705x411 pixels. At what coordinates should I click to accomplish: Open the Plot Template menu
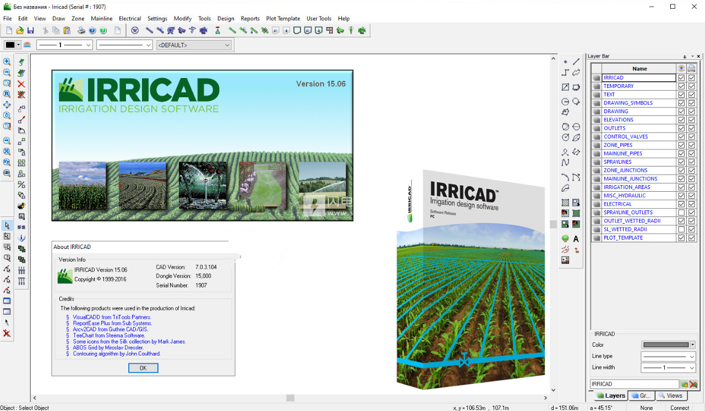pos(283,19)
